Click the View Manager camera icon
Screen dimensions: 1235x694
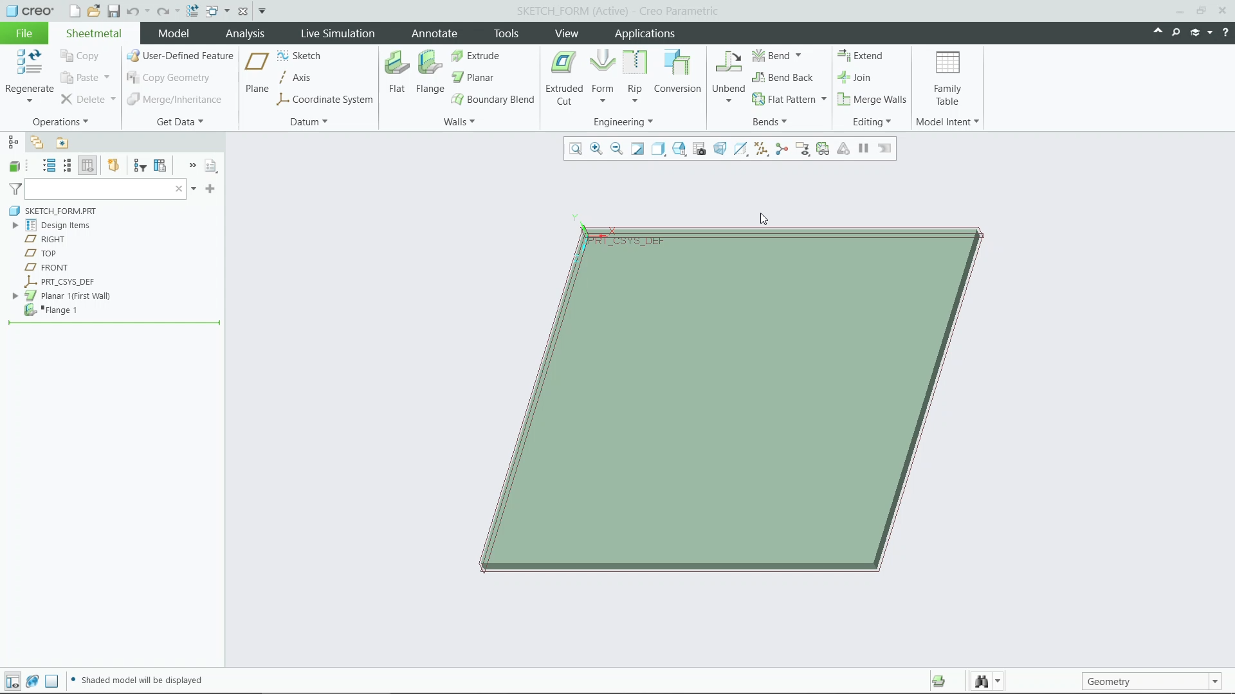coord(699,148)
